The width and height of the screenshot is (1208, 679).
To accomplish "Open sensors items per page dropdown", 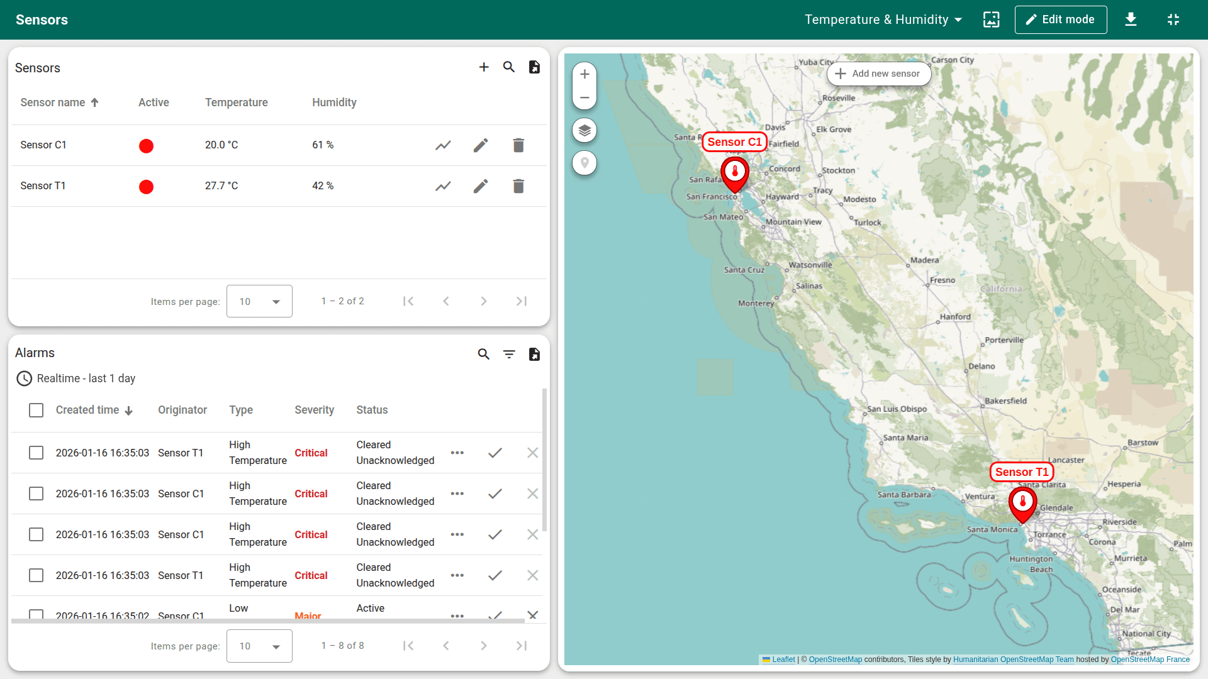I will [x=259, y=302].
